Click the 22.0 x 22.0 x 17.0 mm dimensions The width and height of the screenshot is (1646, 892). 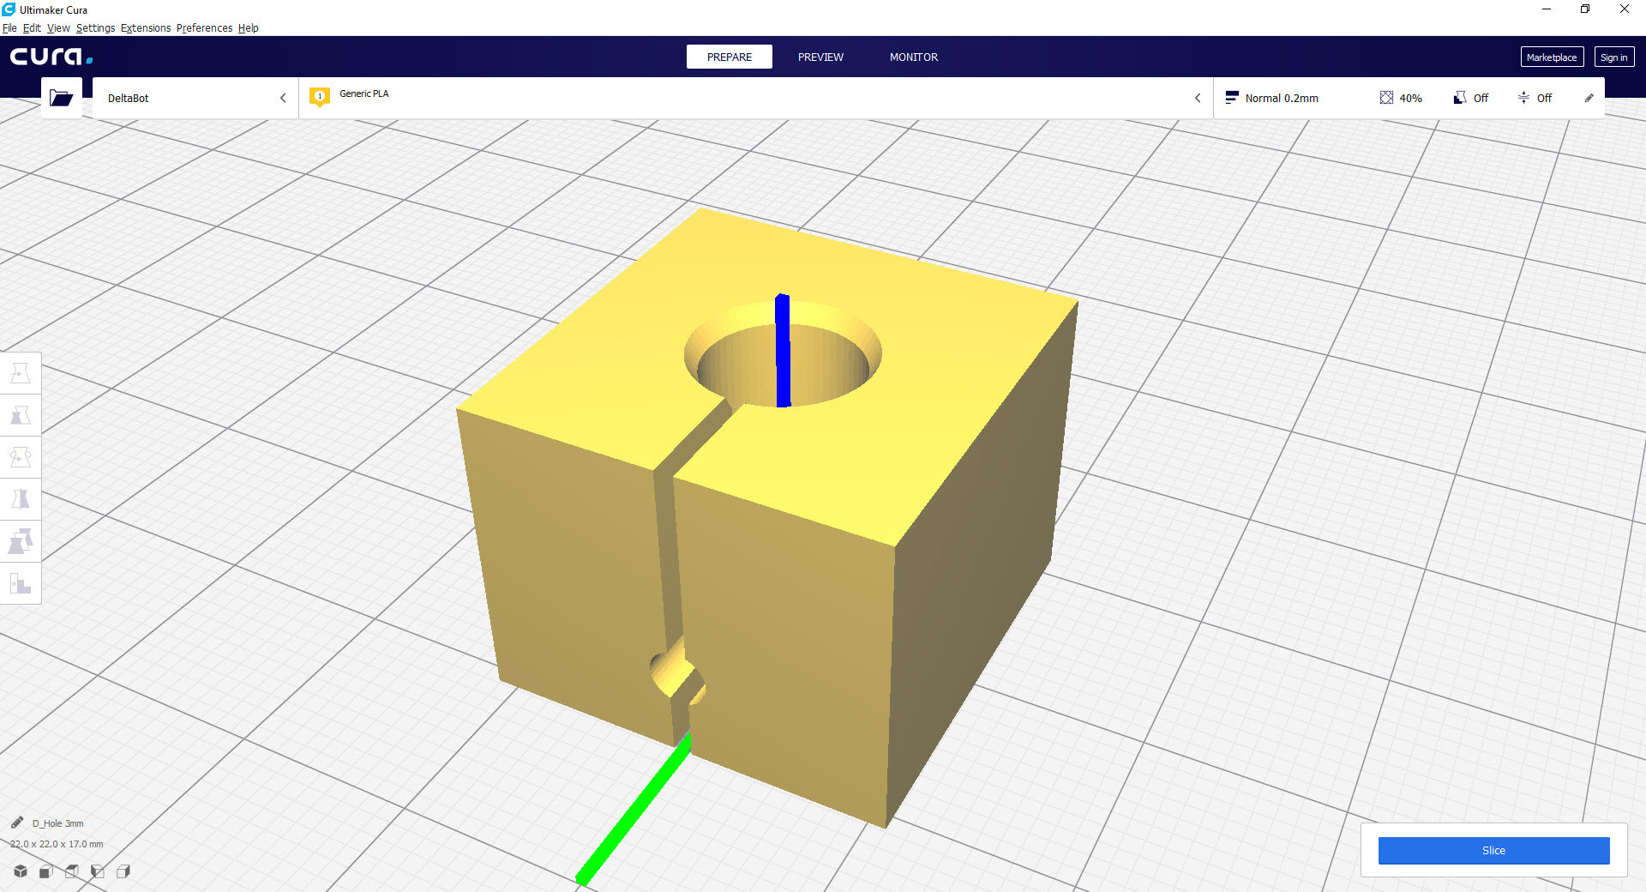tap(57, 844)
